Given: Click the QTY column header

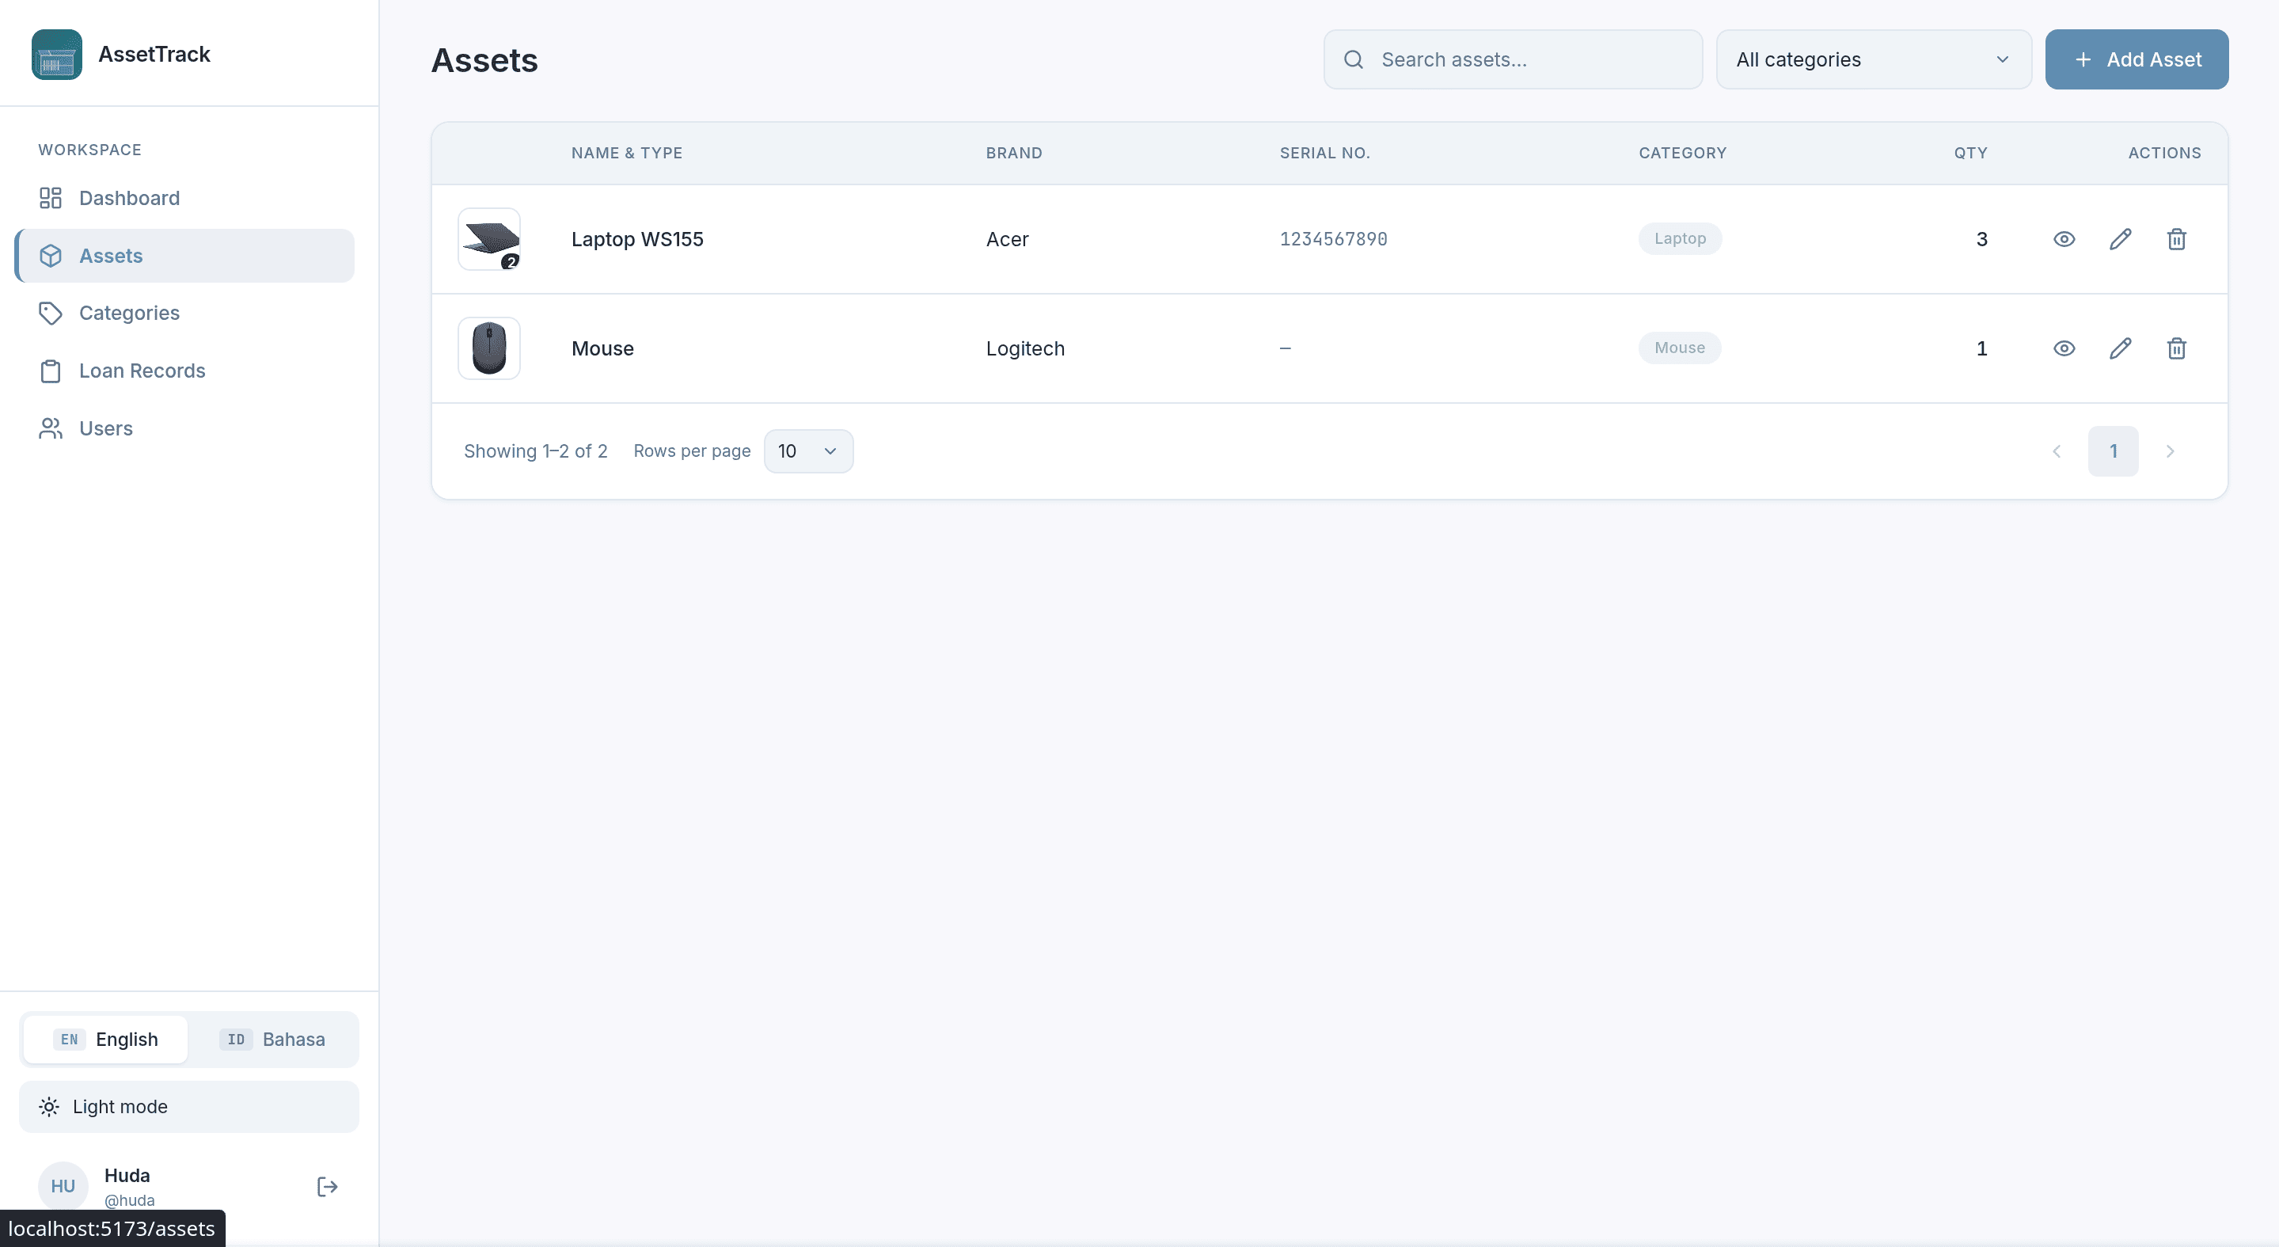Looking at the screenshot, I should [x=1971, y=153].
